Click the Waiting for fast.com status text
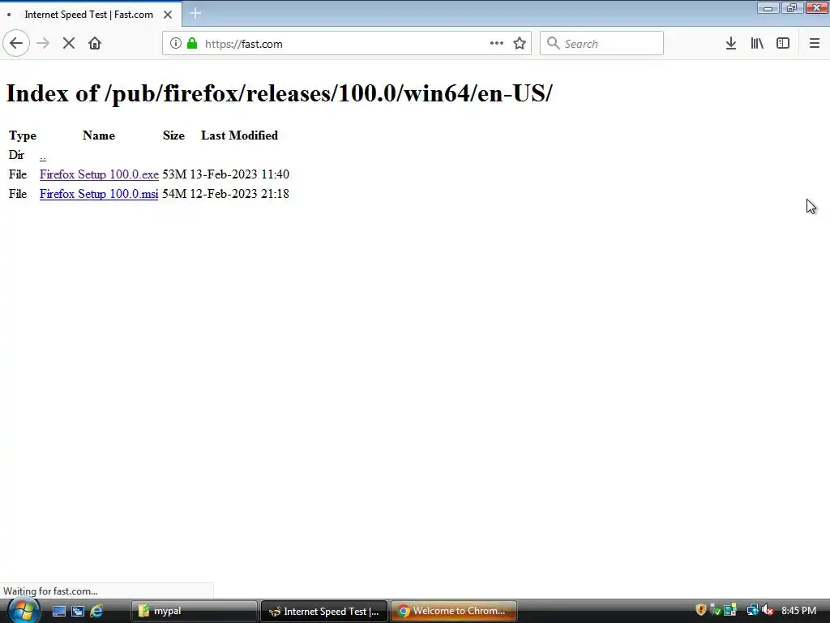Viewport: 830px width, 623px height. [50, 591]
